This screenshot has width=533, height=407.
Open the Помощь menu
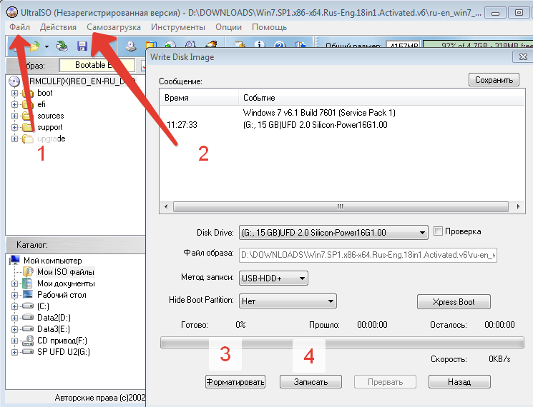pyautogui.click(x=269, y=27)
